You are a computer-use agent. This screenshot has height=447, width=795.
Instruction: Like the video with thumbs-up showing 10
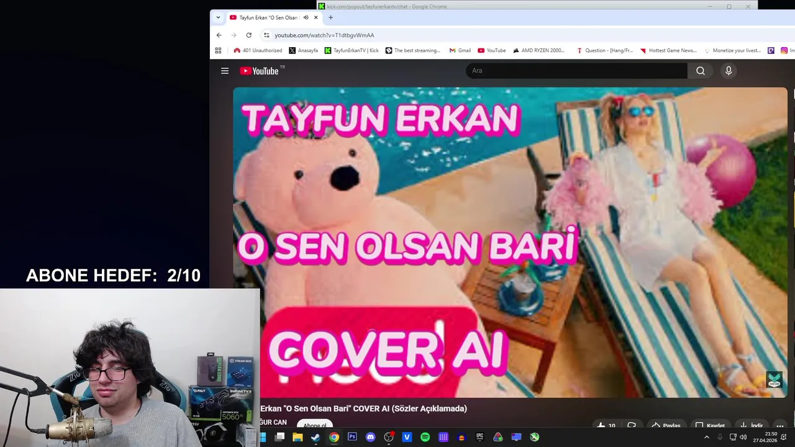tap(606, 426)
